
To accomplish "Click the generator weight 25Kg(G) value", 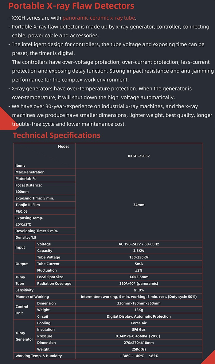I will click(x=139, y=349).
